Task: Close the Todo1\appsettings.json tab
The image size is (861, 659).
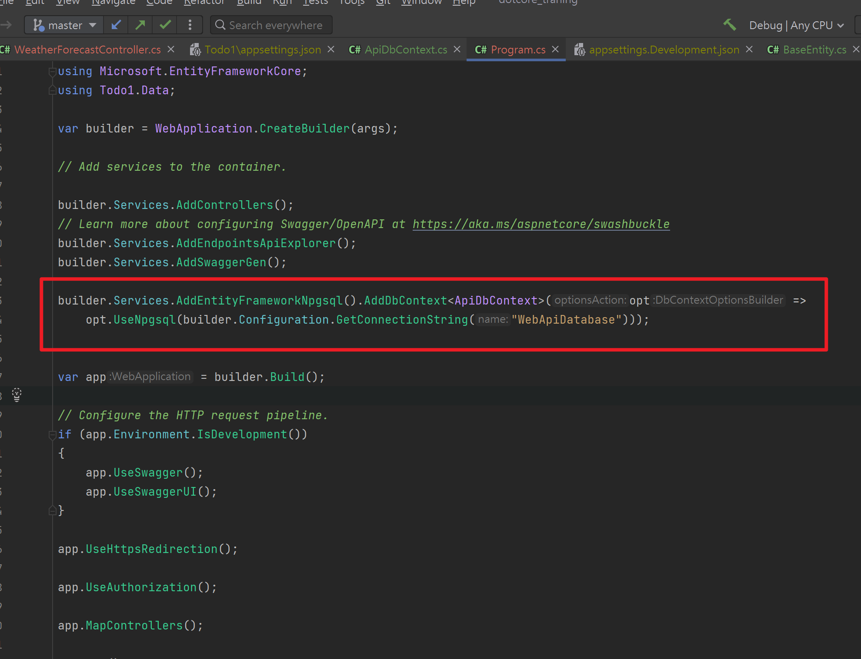Action: (331, 50)
